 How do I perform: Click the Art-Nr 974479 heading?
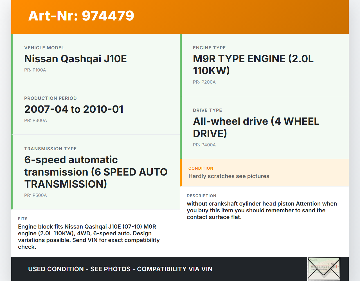[81, 16]
